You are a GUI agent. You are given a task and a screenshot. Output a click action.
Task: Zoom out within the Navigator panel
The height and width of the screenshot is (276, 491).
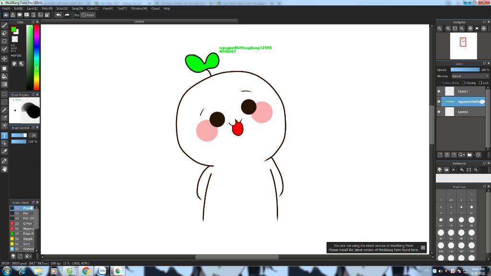click(462, 28)
